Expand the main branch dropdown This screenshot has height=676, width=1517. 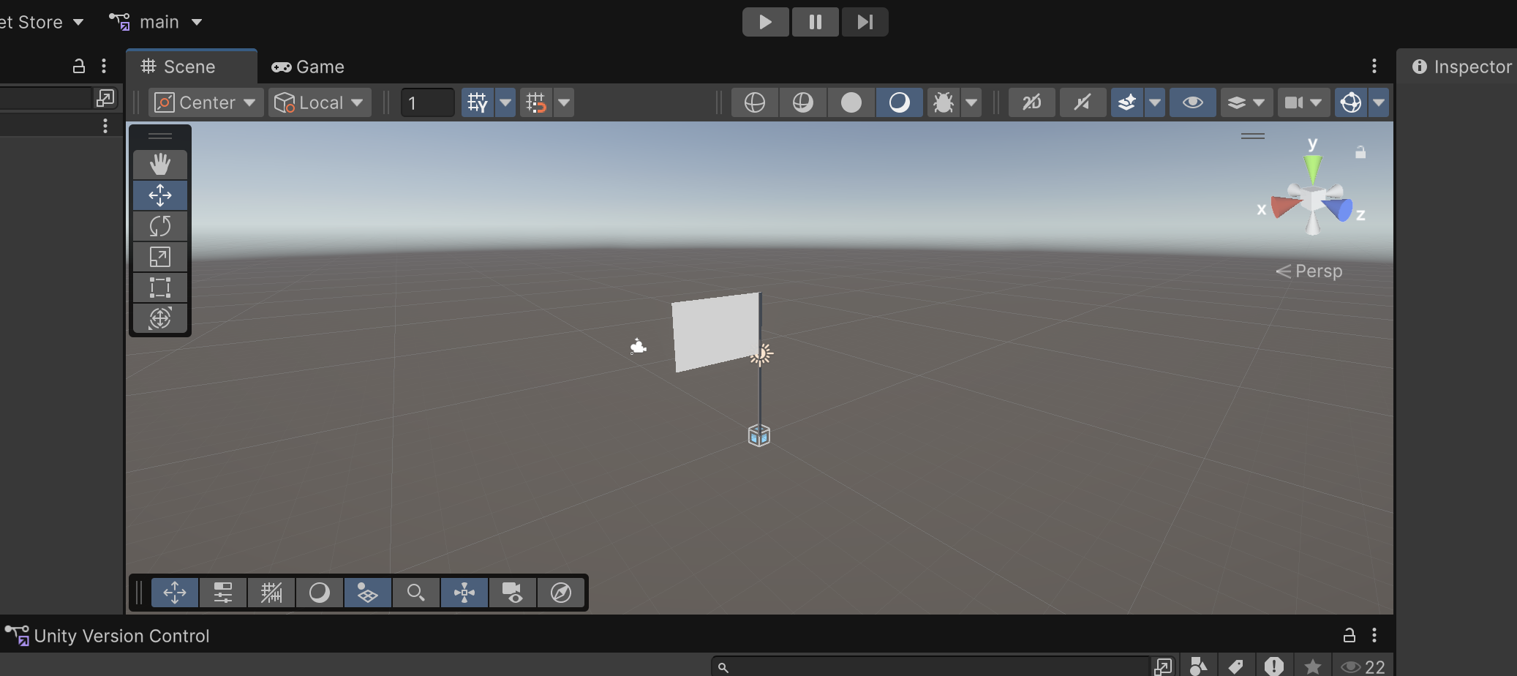pyautogui.click(x=157, y=22)
